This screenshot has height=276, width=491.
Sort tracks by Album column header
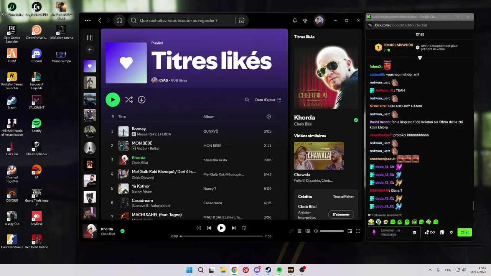209,117
